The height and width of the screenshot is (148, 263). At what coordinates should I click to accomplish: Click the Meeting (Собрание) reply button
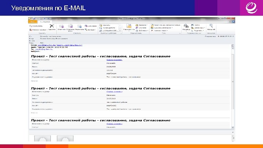[x=91, y=26]
